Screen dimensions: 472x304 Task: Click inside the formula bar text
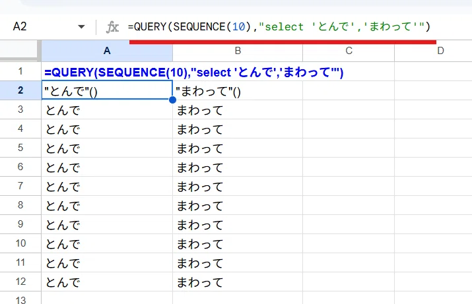click(279, 27)
